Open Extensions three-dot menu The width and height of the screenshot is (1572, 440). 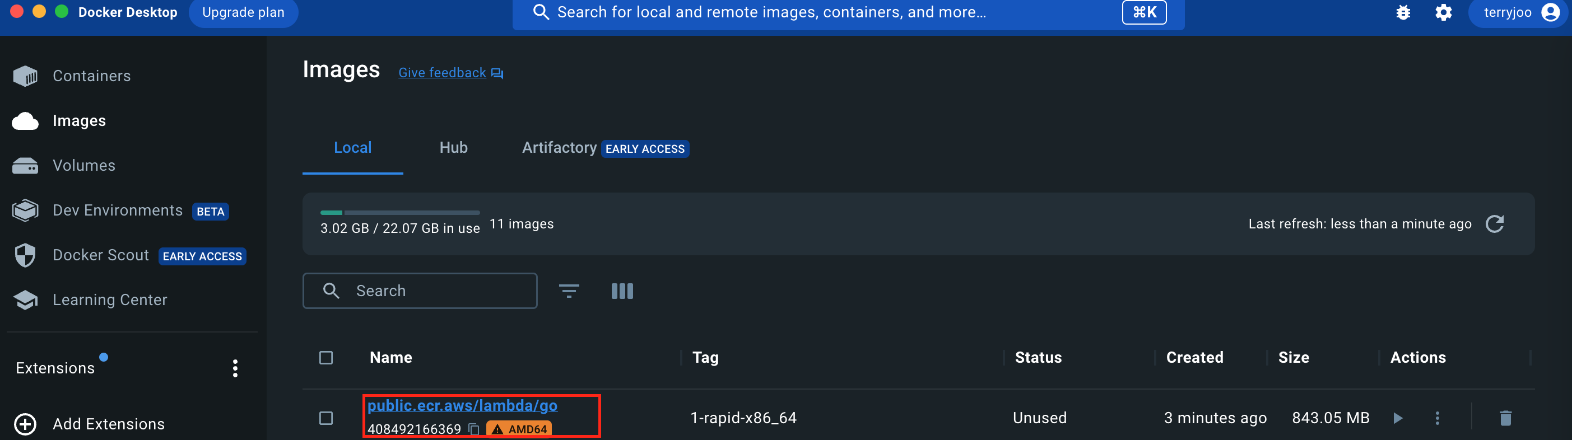235,368
